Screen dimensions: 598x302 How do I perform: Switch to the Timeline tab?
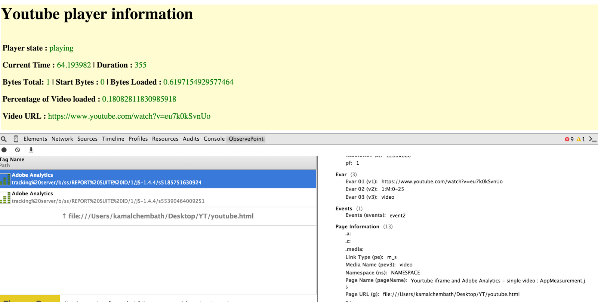113,139
